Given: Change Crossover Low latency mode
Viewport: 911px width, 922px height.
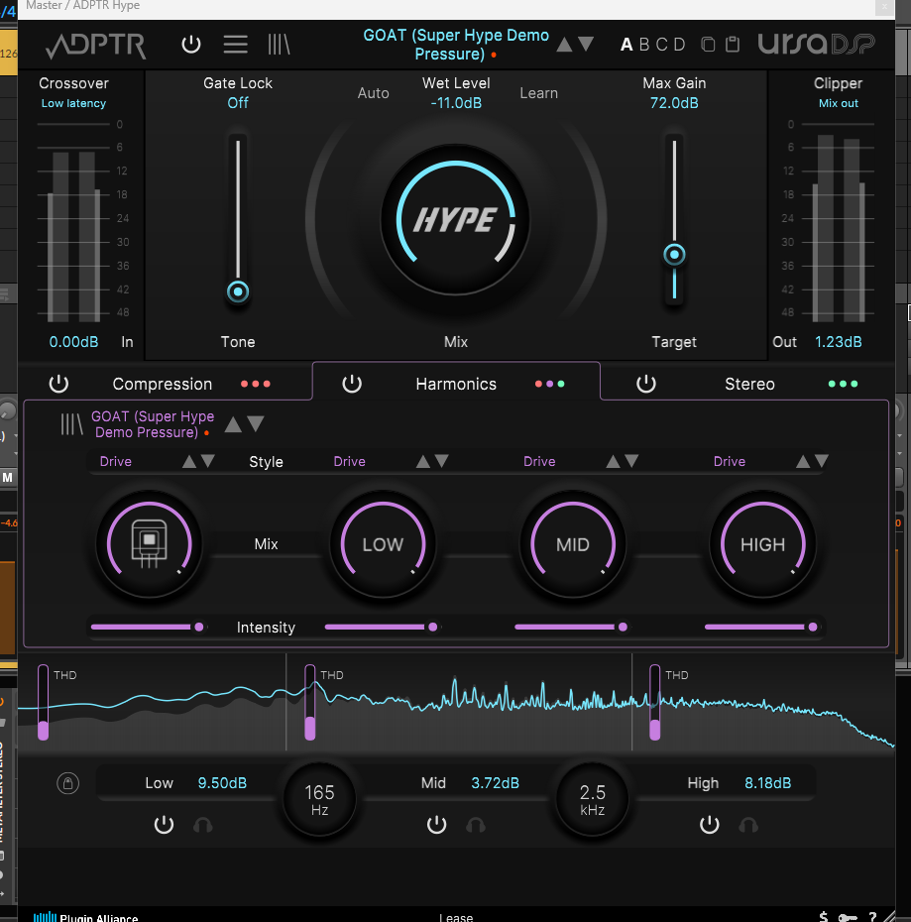Looking at the screenshot, I should click(x=73, y=103).
